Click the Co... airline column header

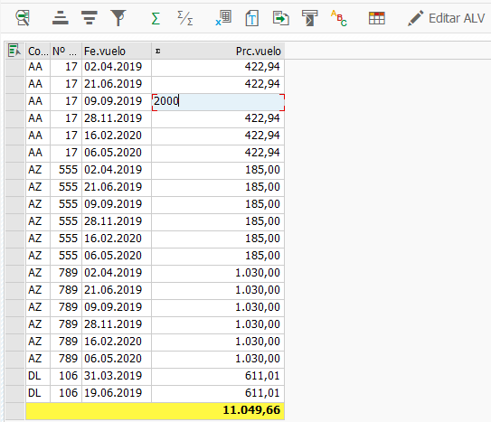38,51
